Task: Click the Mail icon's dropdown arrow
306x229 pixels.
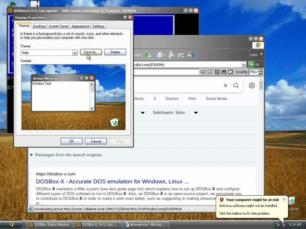Action: click(x=165, y=55)
